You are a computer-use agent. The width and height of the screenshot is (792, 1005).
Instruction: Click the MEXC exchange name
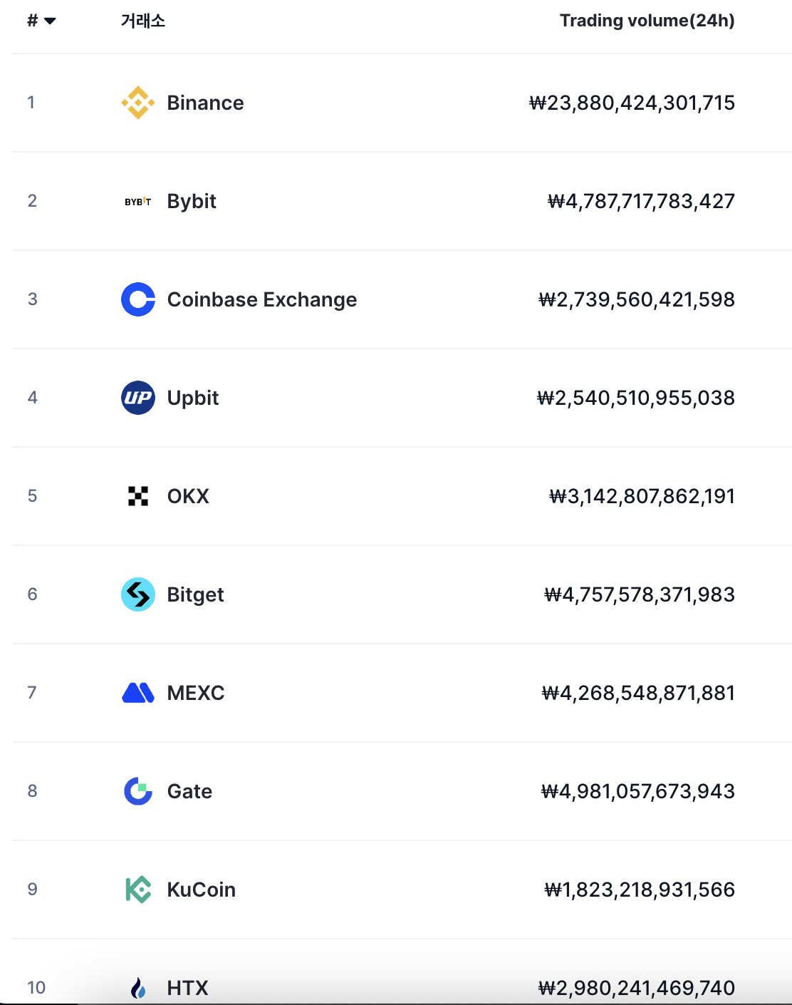pos(196,693)
